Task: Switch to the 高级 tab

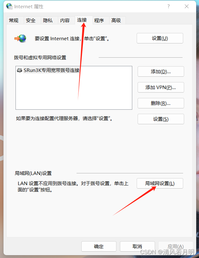Action: (x=116, y=20)
